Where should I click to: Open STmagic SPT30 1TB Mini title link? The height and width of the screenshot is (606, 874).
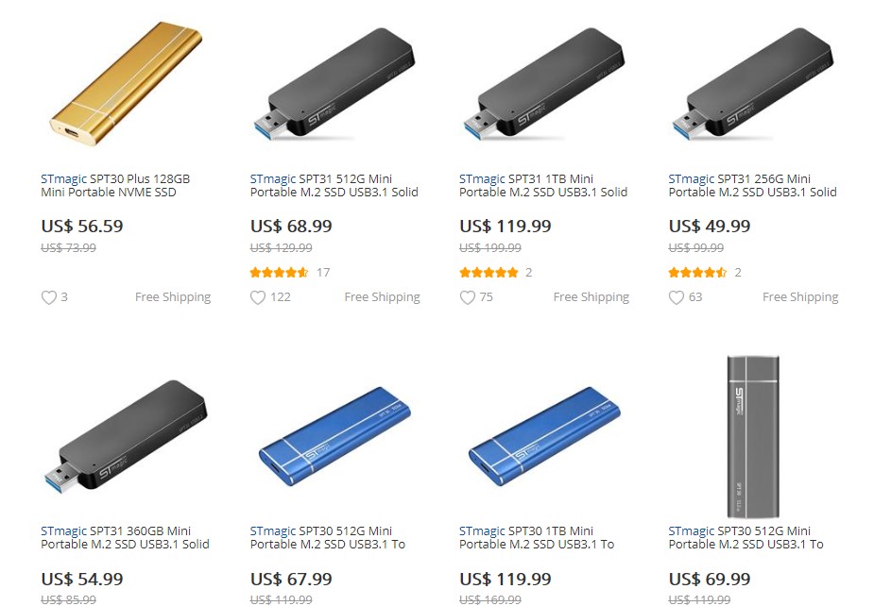pyautogui.click(x=537, y=537)
